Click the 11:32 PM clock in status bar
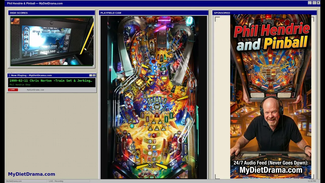325x183 pixels. [312, 181]
